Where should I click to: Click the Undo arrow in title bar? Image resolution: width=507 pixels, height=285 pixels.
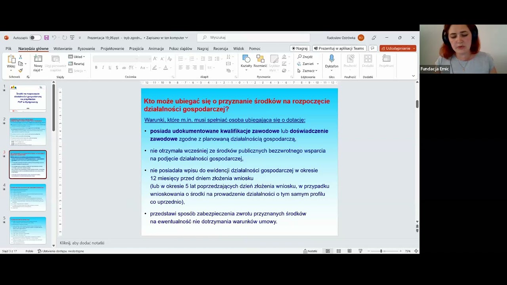coord(54,38)
